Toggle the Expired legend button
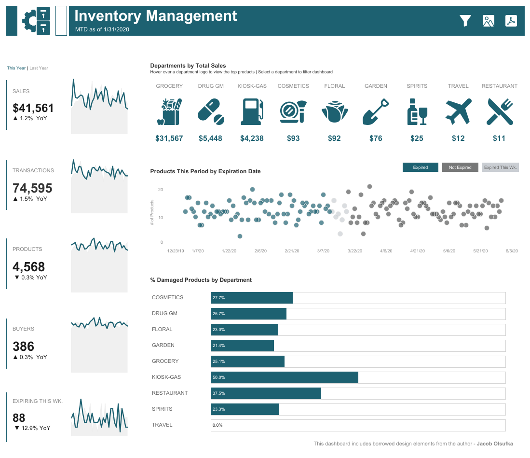 tap(420, 167)
